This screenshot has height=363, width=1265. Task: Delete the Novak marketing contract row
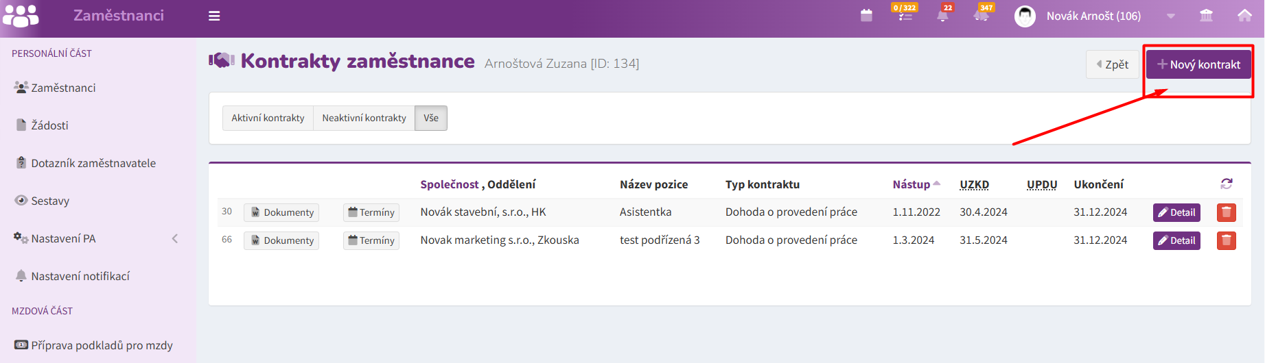(1226, 240)
